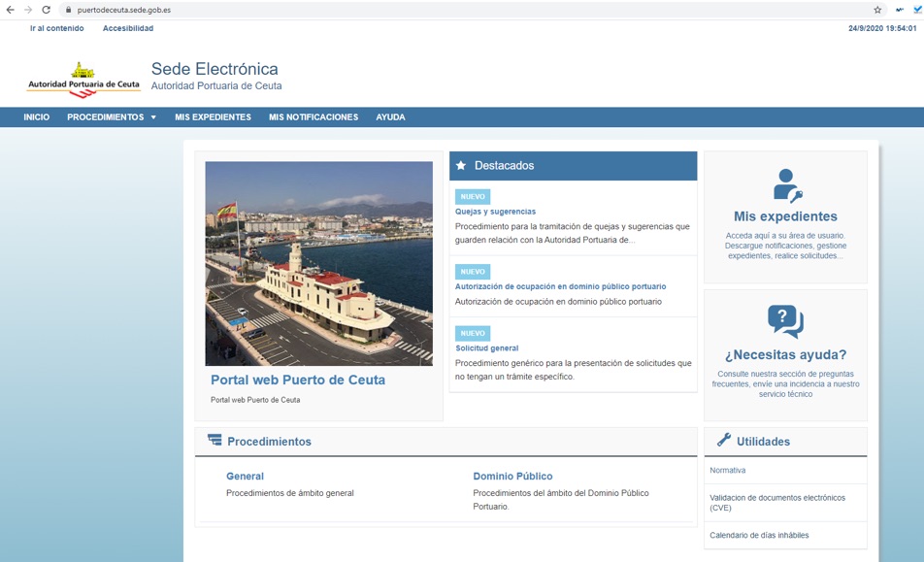Screen dimensions: 924x562
Task: Click the Procedimientos section heading
Action: [269, 442]
